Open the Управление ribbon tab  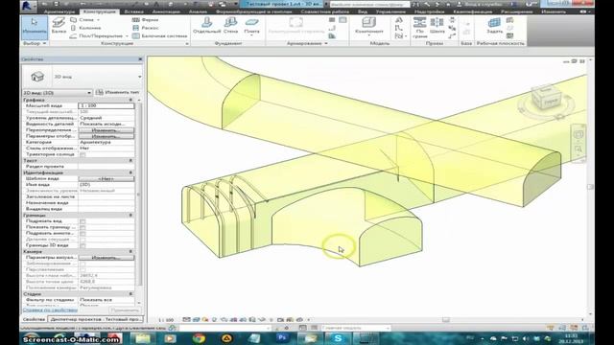[x=390, y=11]
